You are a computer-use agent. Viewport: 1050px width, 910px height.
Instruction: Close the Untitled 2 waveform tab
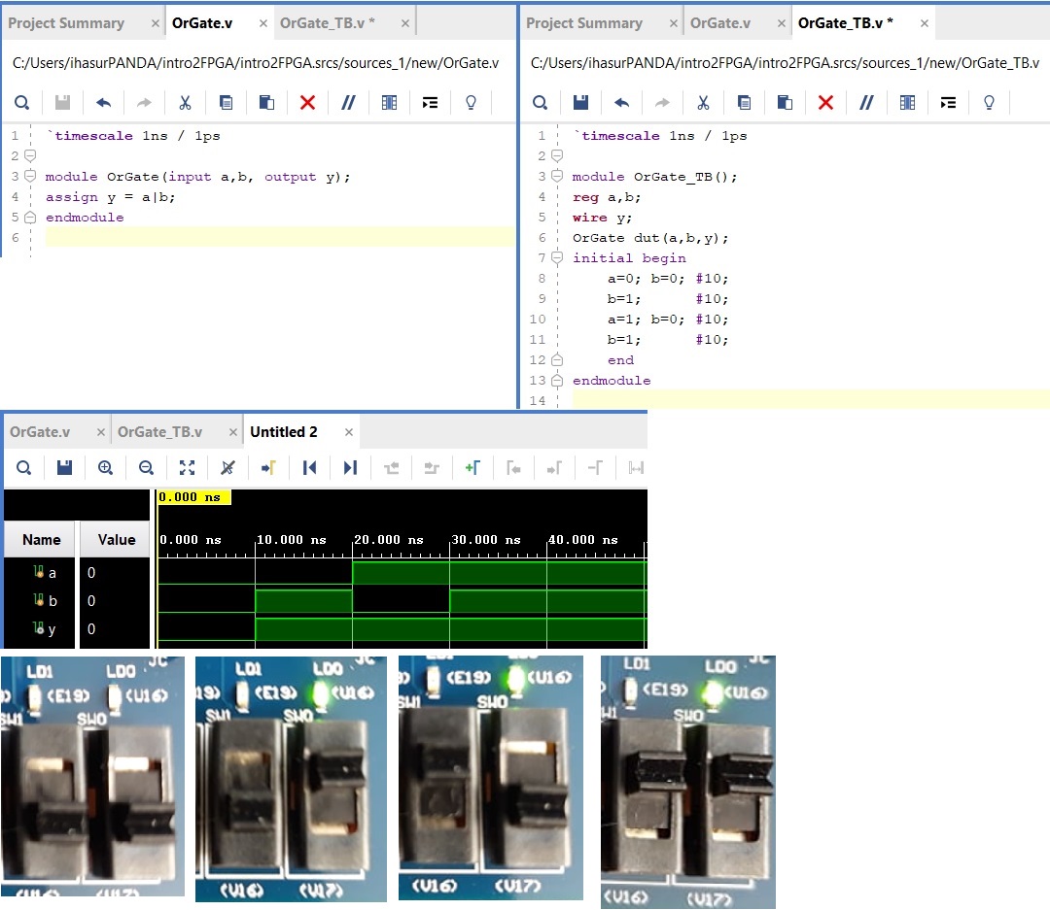pos(349,432)
